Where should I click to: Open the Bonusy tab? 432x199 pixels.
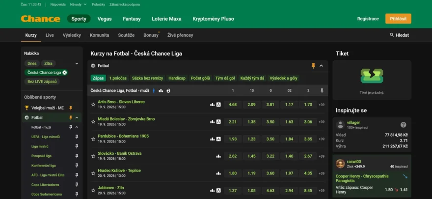pos(151,35)
